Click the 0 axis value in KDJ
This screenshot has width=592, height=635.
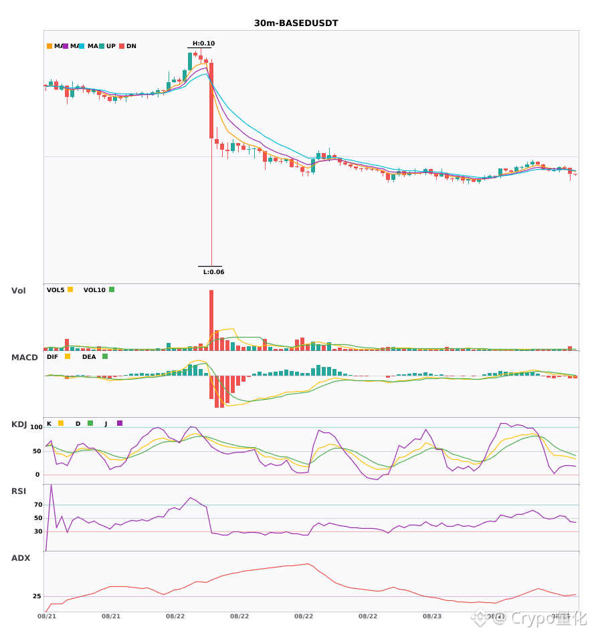coord(37,475)
